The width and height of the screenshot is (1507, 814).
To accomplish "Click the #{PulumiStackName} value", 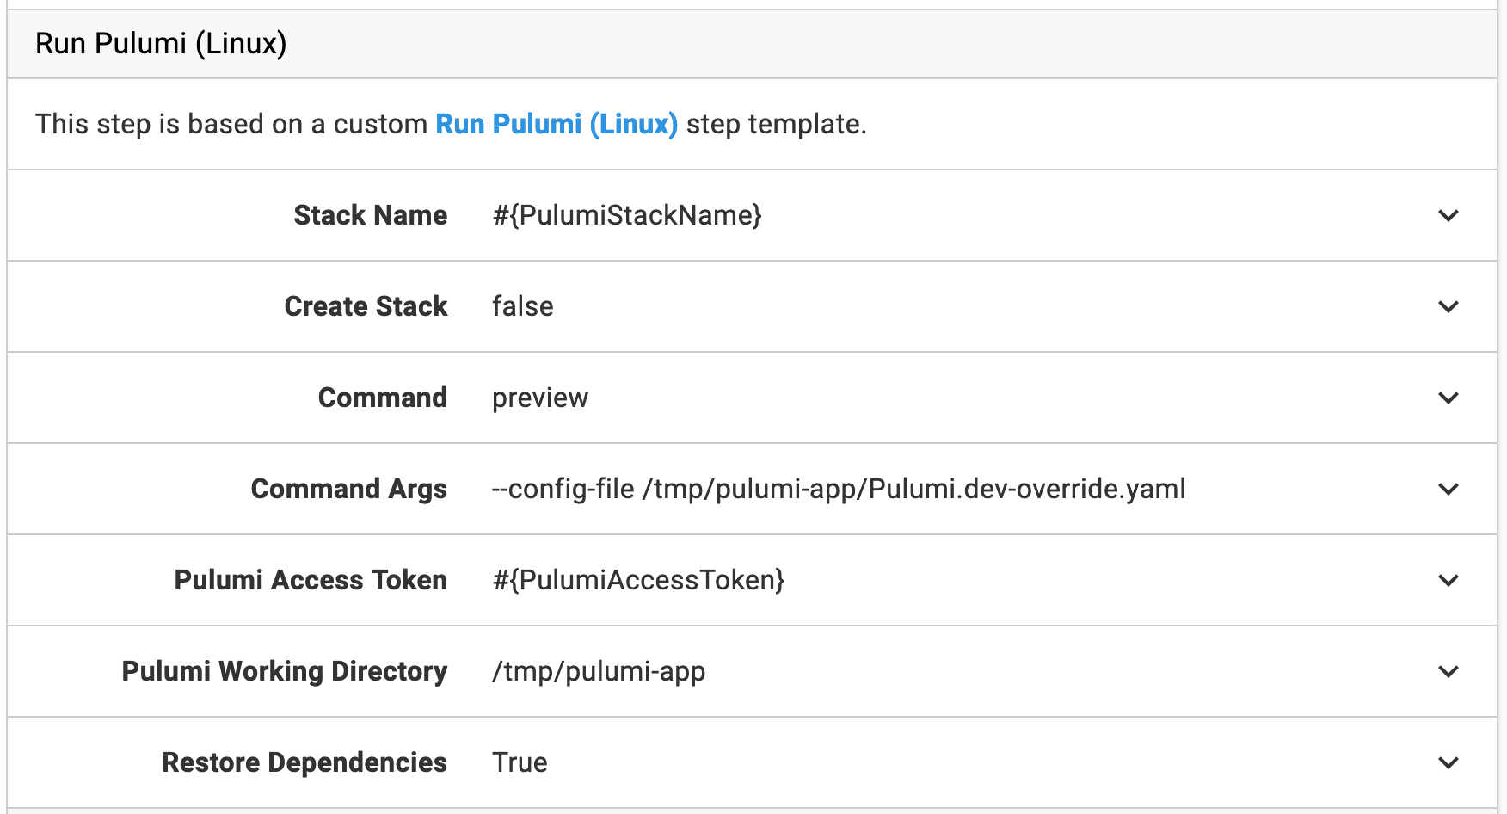I will [x=627, y=215].
